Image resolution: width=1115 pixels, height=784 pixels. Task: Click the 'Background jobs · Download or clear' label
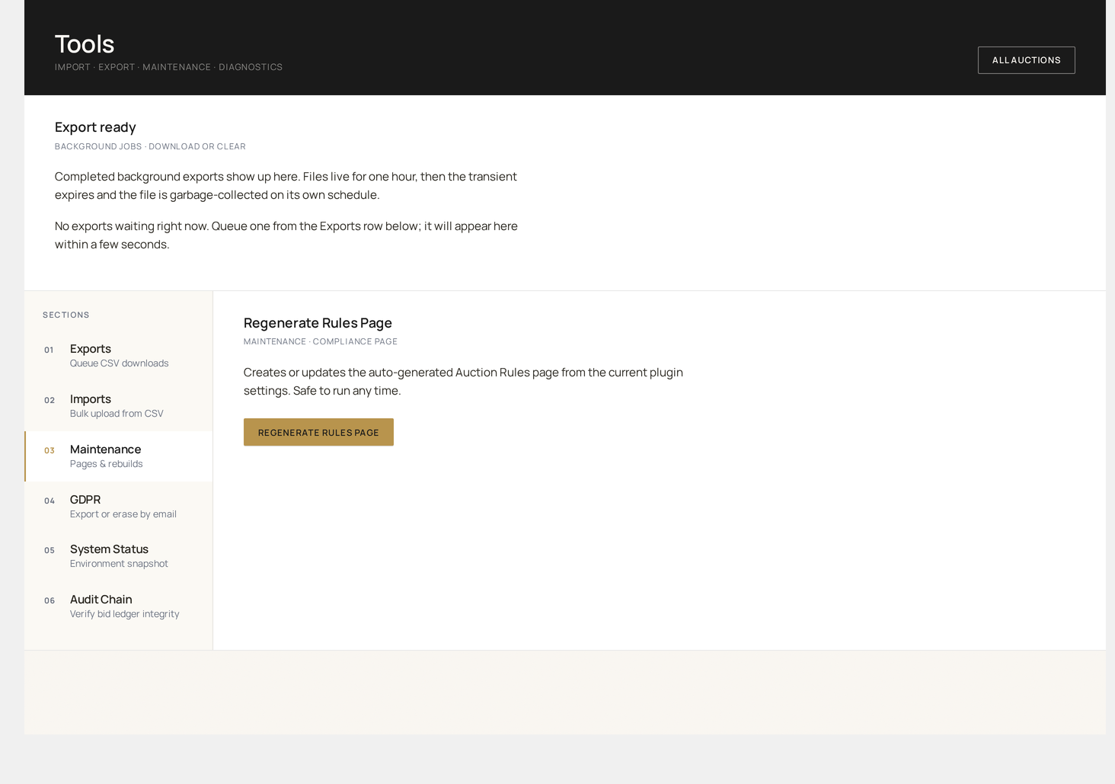150,146
